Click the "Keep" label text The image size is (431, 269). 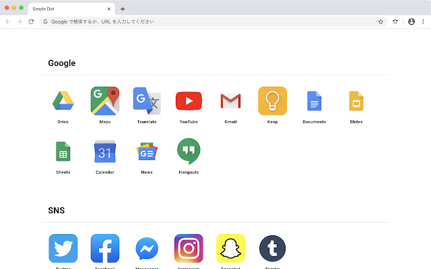[272, 122]
